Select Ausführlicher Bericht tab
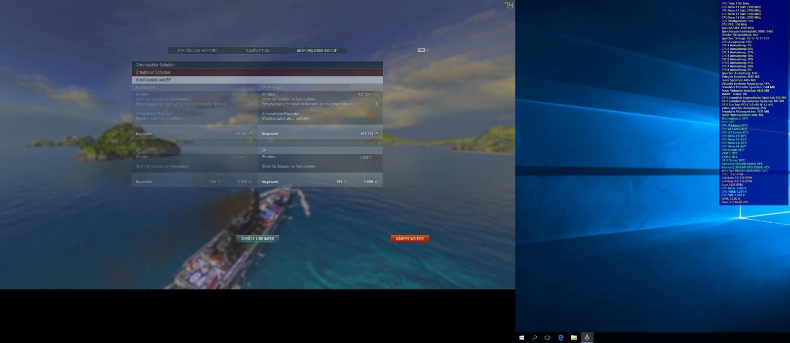 point(317,50)
